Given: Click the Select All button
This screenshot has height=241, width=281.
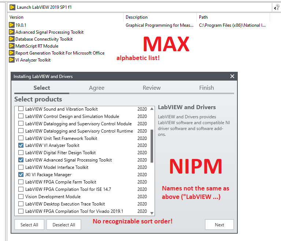Looking at the screenshot, I should pos(29,225).
